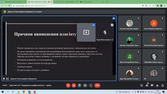Open meeting details info icon
Viewport: 167px width, 94px height.
coord(141,85)
